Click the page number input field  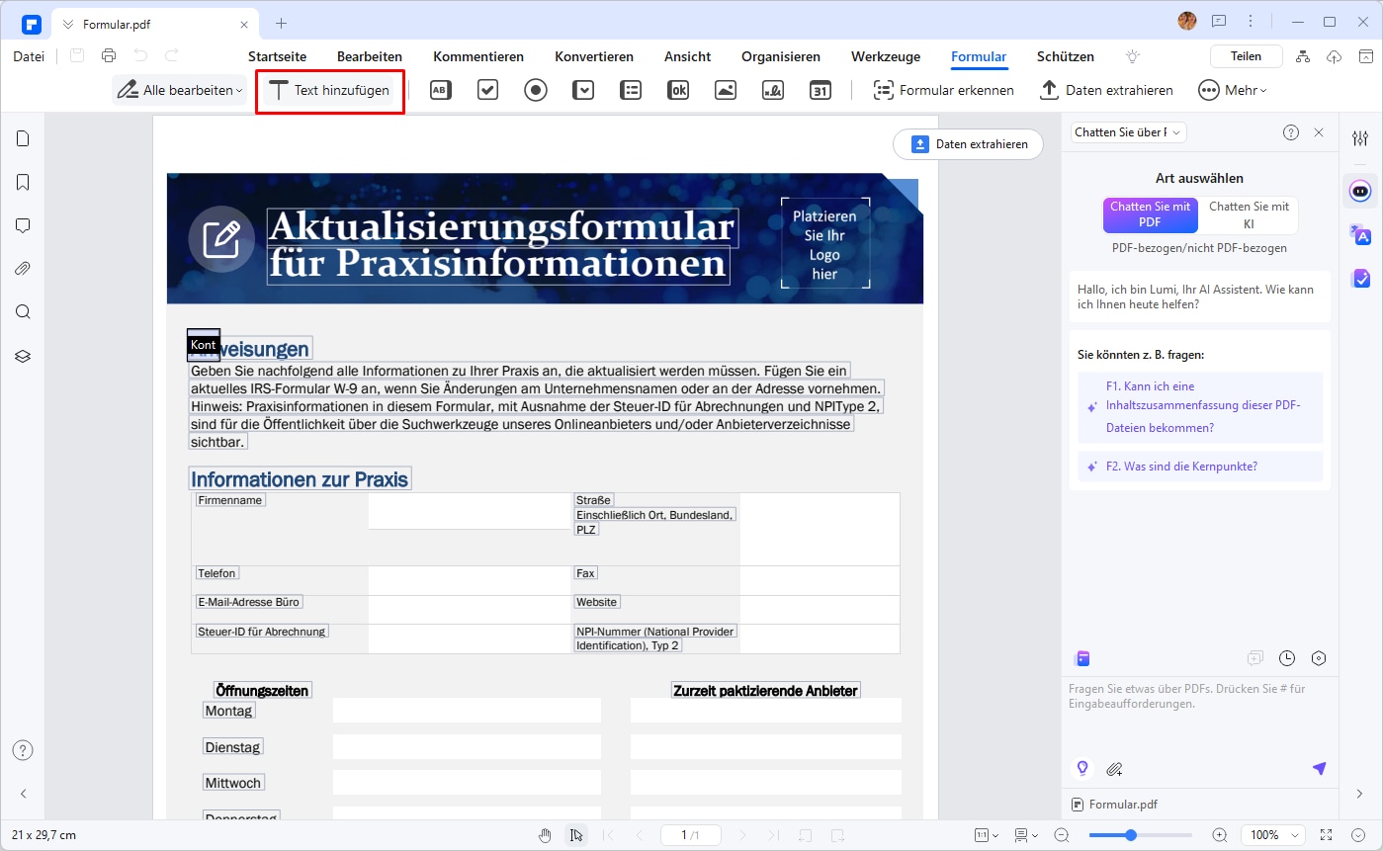690,835
